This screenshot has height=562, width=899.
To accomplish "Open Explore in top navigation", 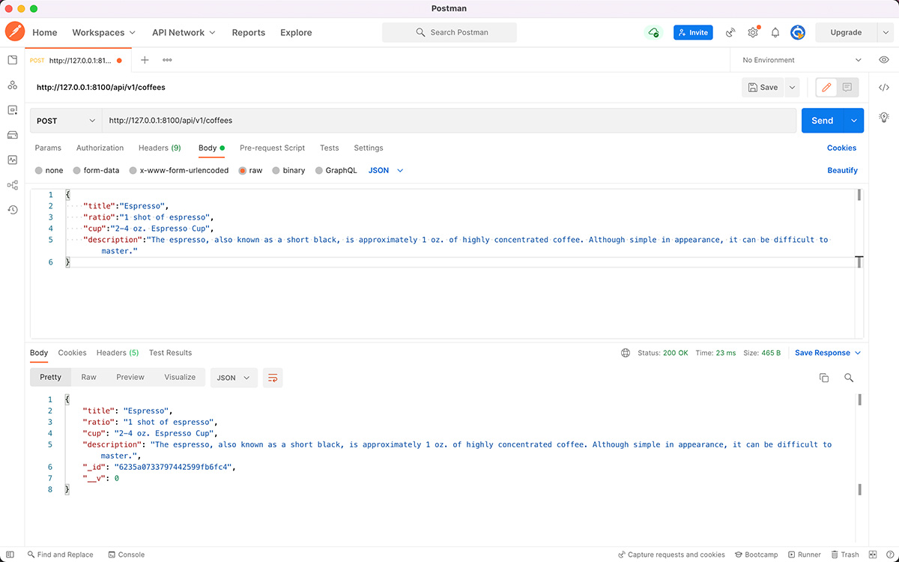I will pos(296,32).
